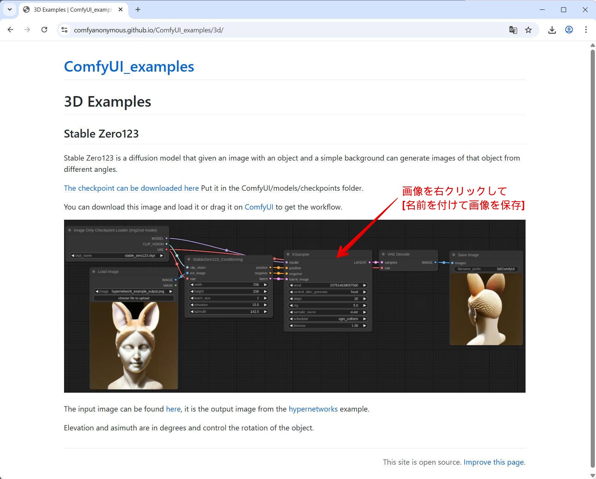Follow 'The checkpoint can be downloaded here' link

[131, 188]
